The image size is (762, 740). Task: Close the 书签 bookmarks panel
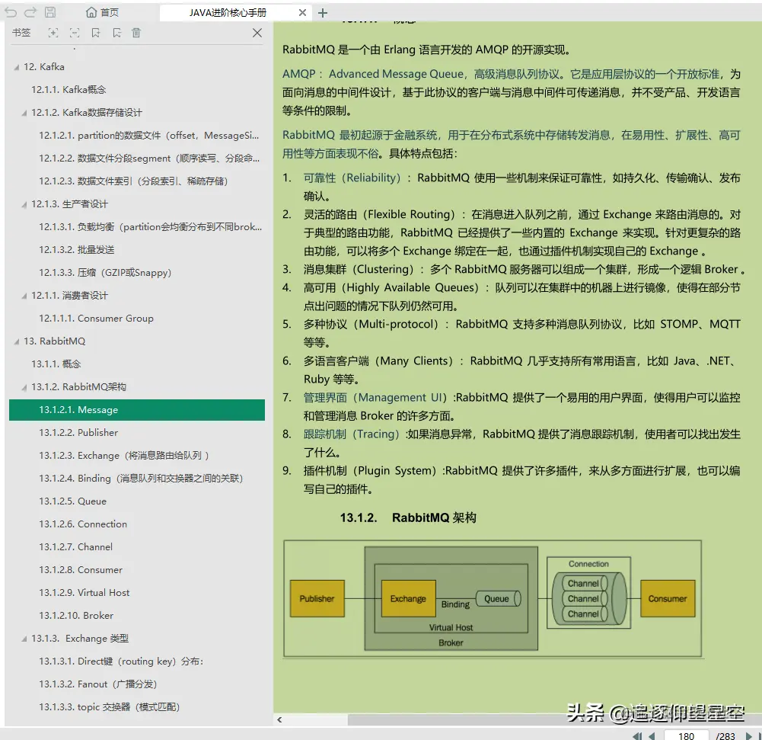pos(257,33)
